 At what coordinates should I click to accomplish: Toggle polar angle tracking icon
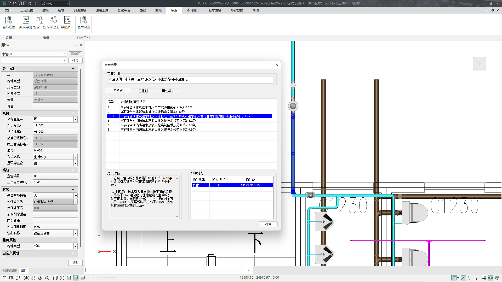470,278
